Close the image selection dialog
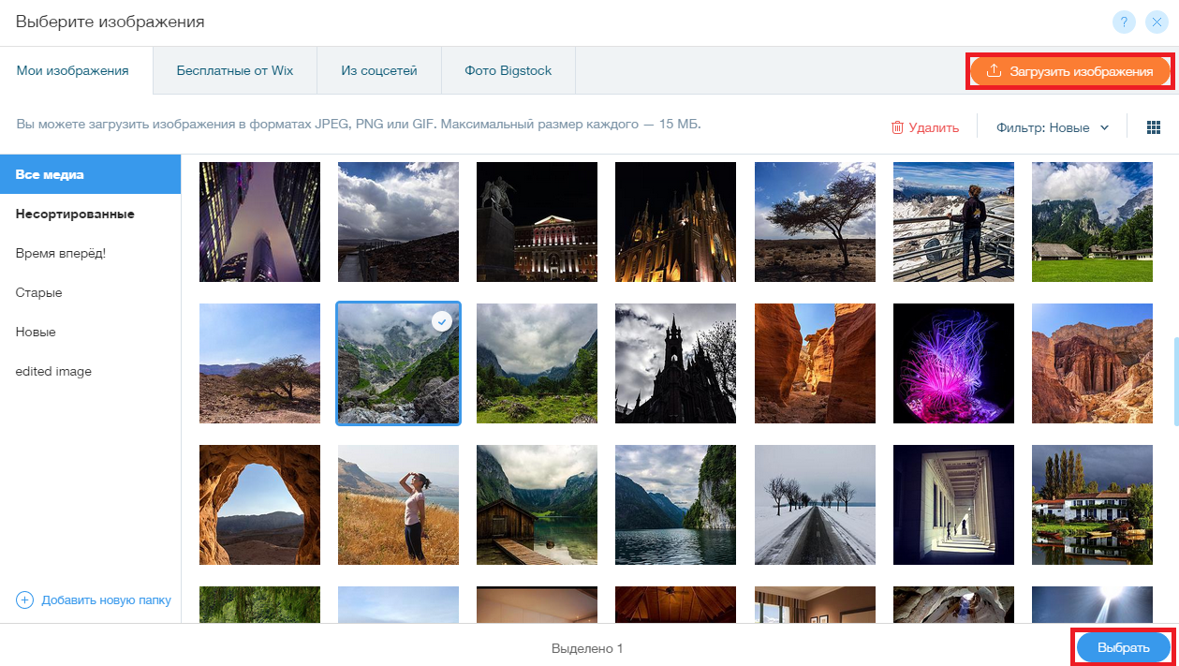 [x=1157, y=22]
